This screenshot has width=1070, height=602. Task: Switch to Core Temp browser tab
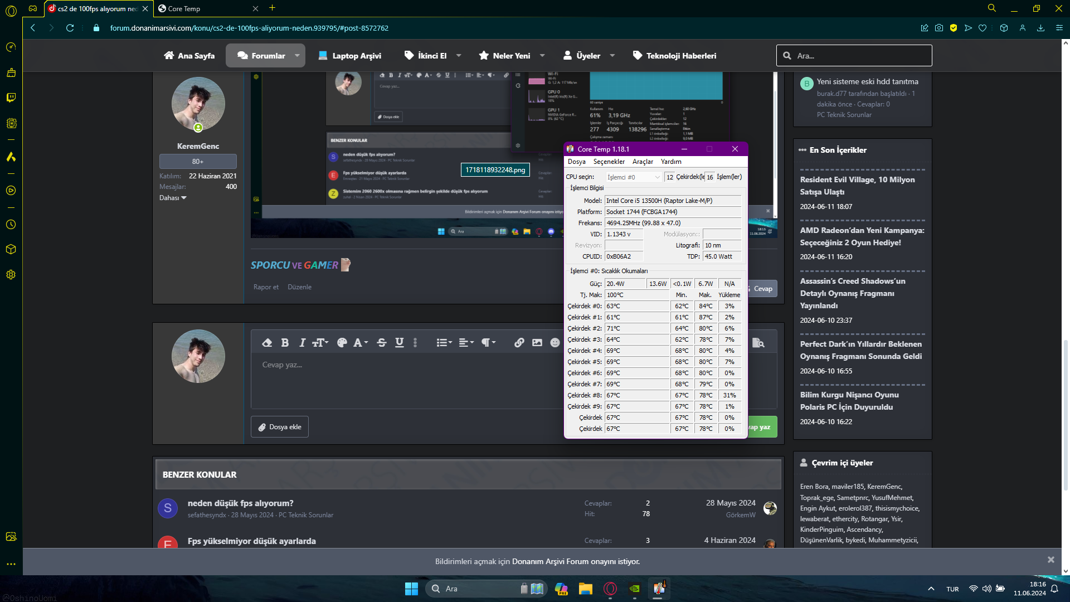(207, 8)
